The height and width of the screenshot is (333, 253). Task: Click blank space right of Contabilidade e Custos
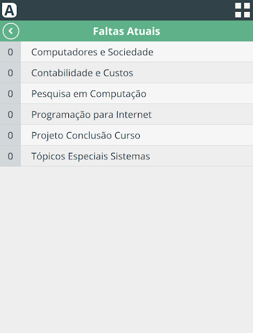pos(193,73)
